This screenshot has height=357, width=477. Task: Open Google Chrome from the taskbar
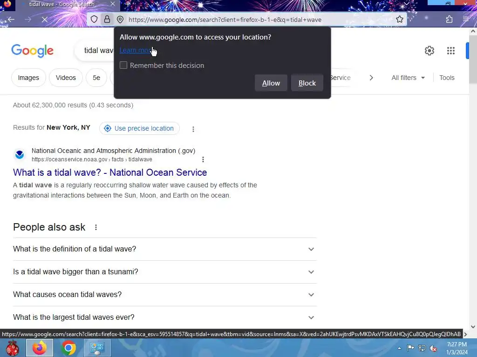pos(68,348)
